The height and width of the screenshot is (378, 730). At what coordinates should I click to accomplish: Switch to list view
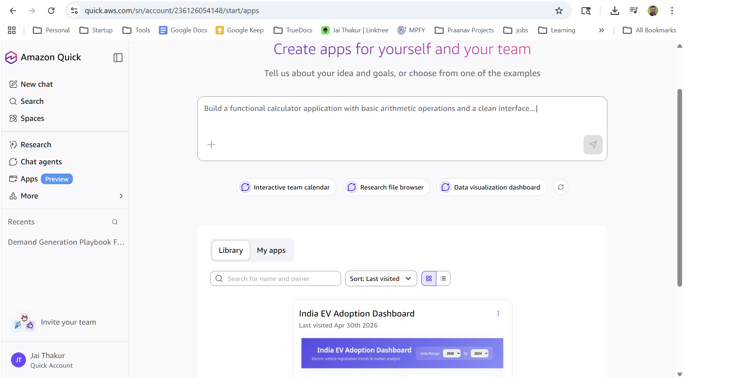(x=443, y=278)
